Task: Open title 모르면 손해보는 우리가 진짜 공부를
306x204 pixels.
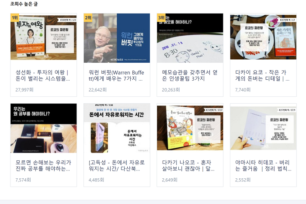Action: [x=43, y=166]
